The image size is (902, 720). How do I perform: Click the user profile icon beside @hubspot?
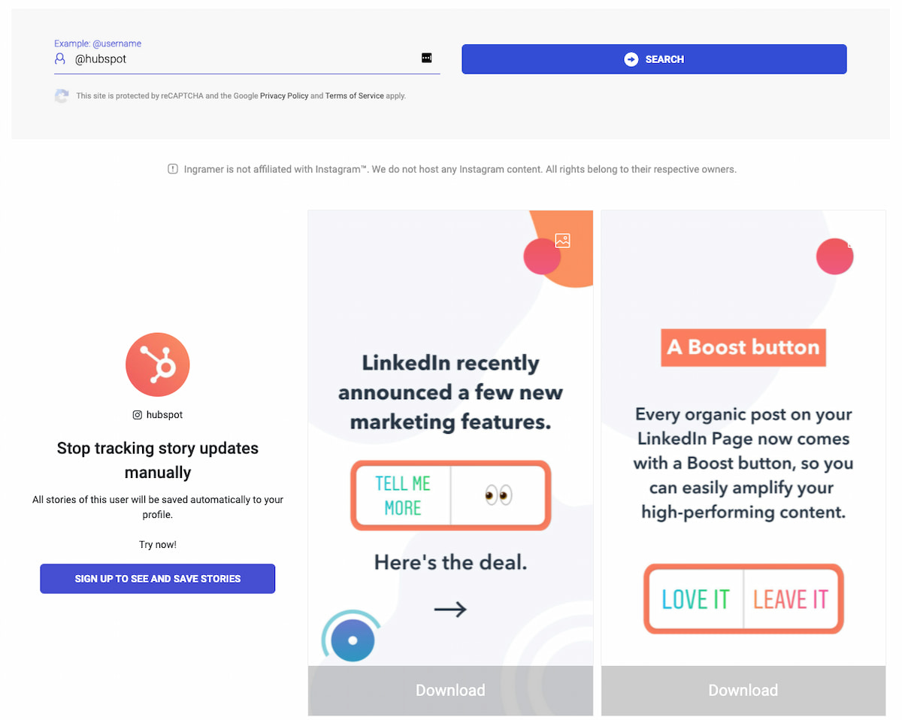coord(60,59)
